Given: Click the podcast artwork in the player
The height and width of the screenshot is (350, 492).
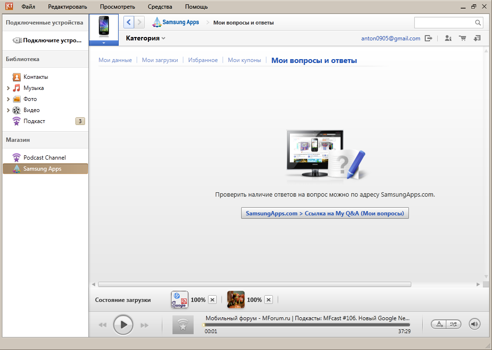Looking at the screenshot, I should [183, 325].
